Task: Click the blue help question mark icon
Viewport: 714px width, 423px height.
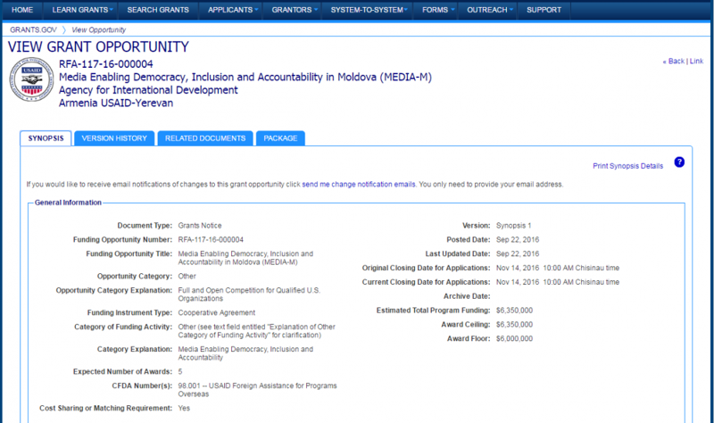Action: [x=679, y=162]
